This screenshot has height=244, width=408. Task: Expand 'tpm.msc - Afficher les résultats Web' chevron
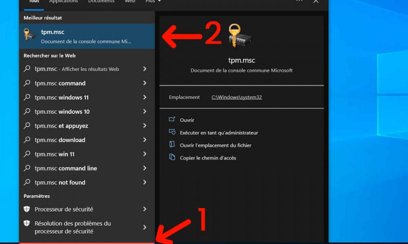click(x=145, y=69)
